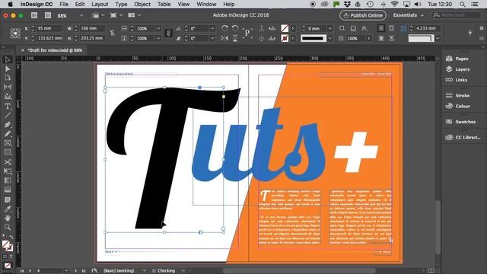Open the stroke weight dropdown

(x=330, y=28)
